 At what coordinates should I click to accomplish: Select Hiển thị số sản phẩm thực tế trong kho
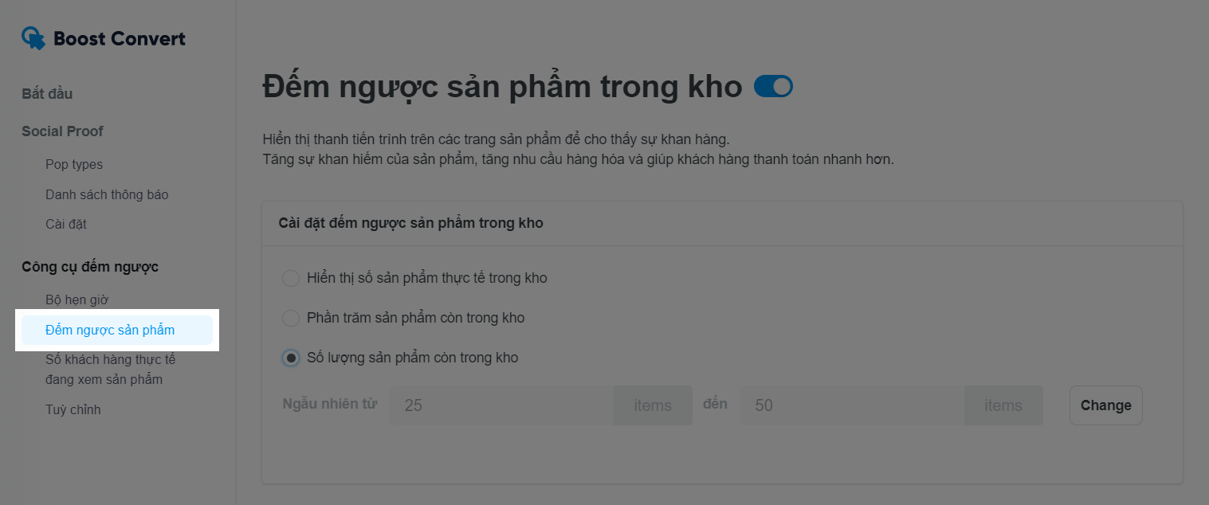291,278
